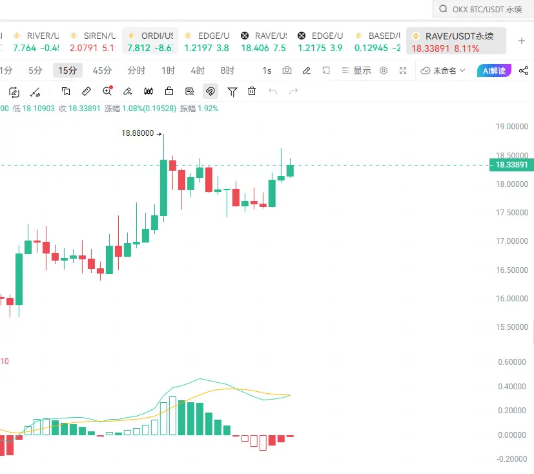Click the 18.88000 high price annotation
The height and width of the screenshot is (474, 534).
point(138,133)
